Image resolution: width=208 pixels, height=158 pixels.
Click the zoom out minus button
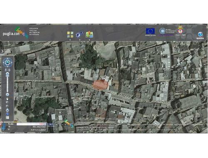7,94
